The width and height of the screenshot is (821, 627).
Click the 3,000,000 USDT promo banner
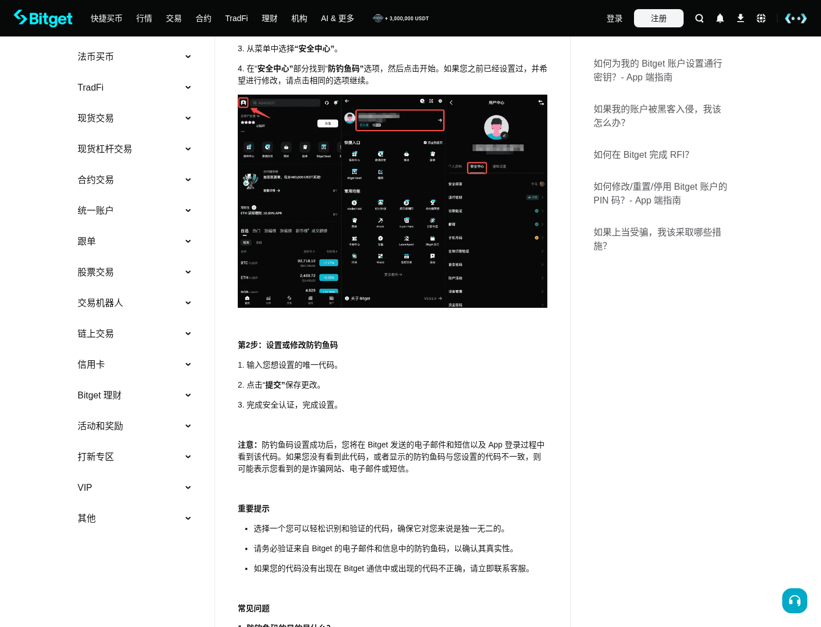pyautogui.click(x=401, y=18)
